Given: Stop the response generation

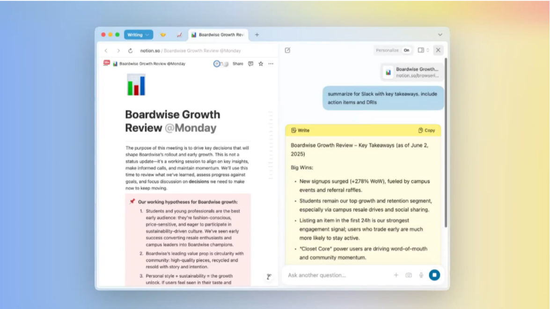Looking at the screenshot, I should coord(434,275).
